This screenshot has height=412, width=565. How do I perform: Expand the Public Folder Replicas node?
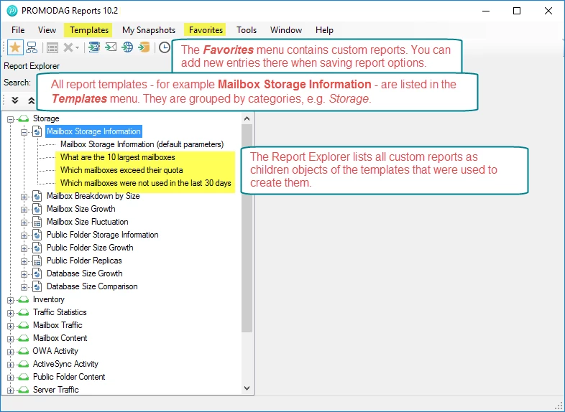(x=24, y=261)
